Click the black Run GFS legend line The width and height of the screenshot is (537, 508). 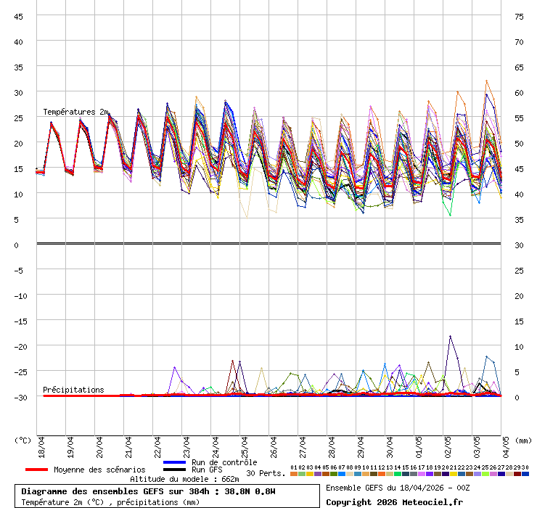click(175, 470)
